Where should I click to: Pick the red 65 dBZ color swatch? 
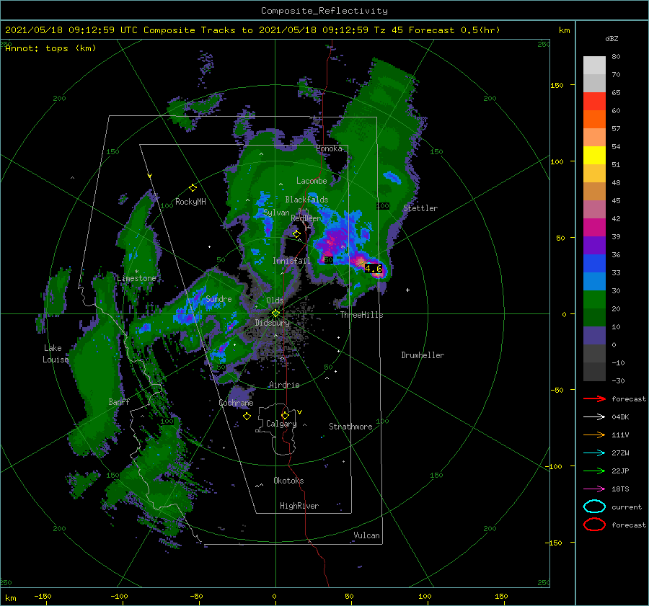click(594, 102)
